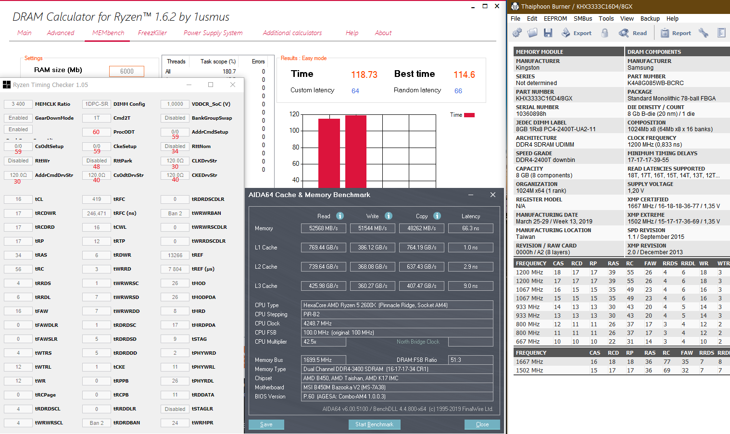Click the 1502 MHz row in the XMP table
This screenshot has height=434, width=730.
coord(622,371)
